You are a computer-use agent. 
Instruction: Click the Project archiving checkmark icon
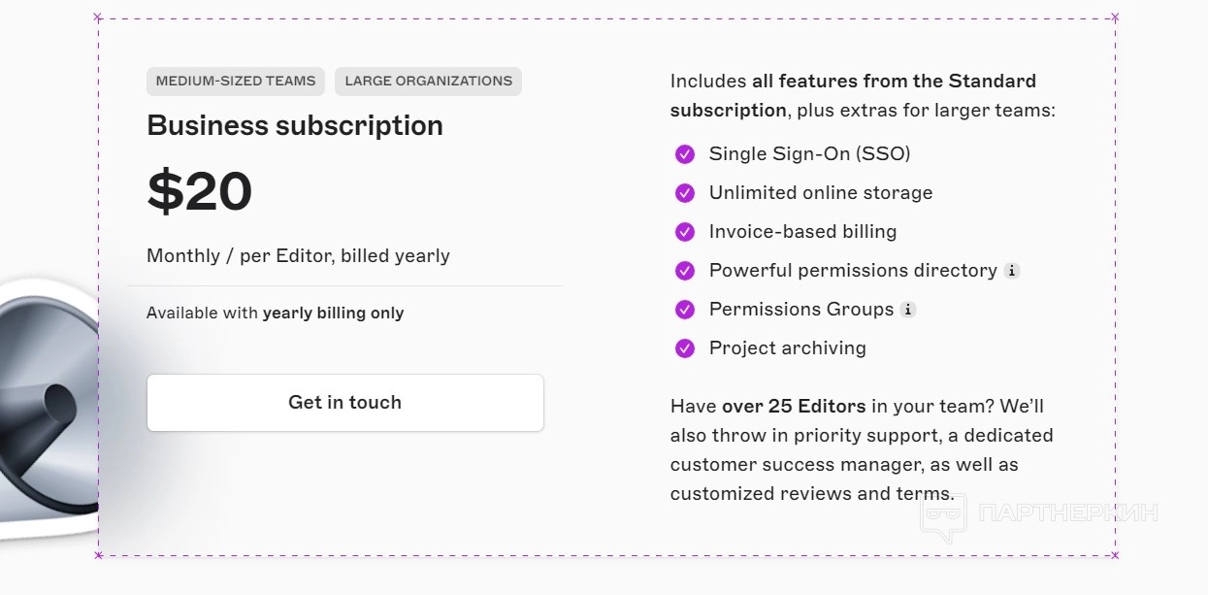(x=685, y=348)
